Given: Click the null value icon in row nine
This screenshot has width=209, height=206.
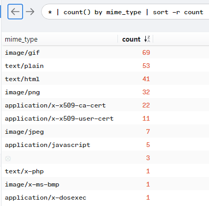Looking at the screenshot, I should (x=8, y=159).
